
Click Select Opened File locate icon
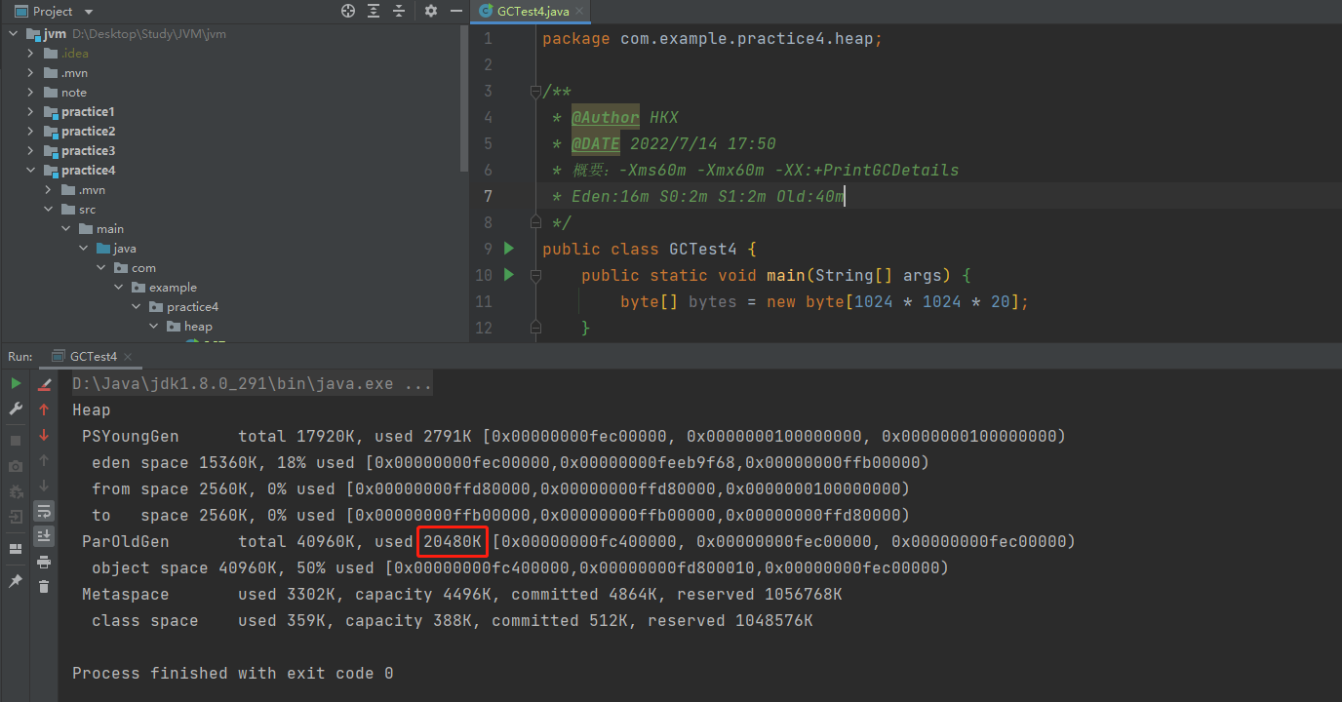348,11
